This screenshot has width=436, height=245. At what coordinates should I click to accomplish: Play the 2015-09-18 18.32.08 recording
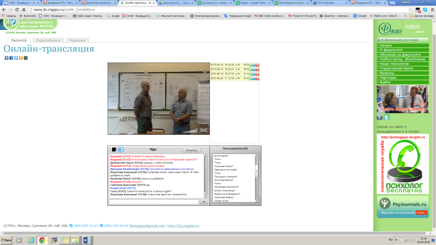(251, 65)
